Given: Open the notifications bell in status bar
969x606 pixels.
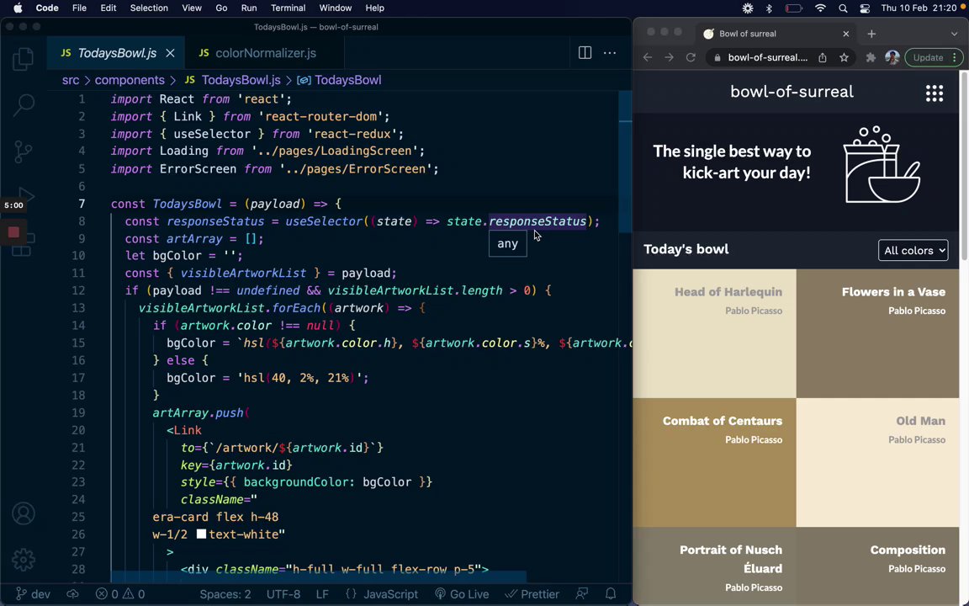Looking at the screenshot, I should coord(611,594).
